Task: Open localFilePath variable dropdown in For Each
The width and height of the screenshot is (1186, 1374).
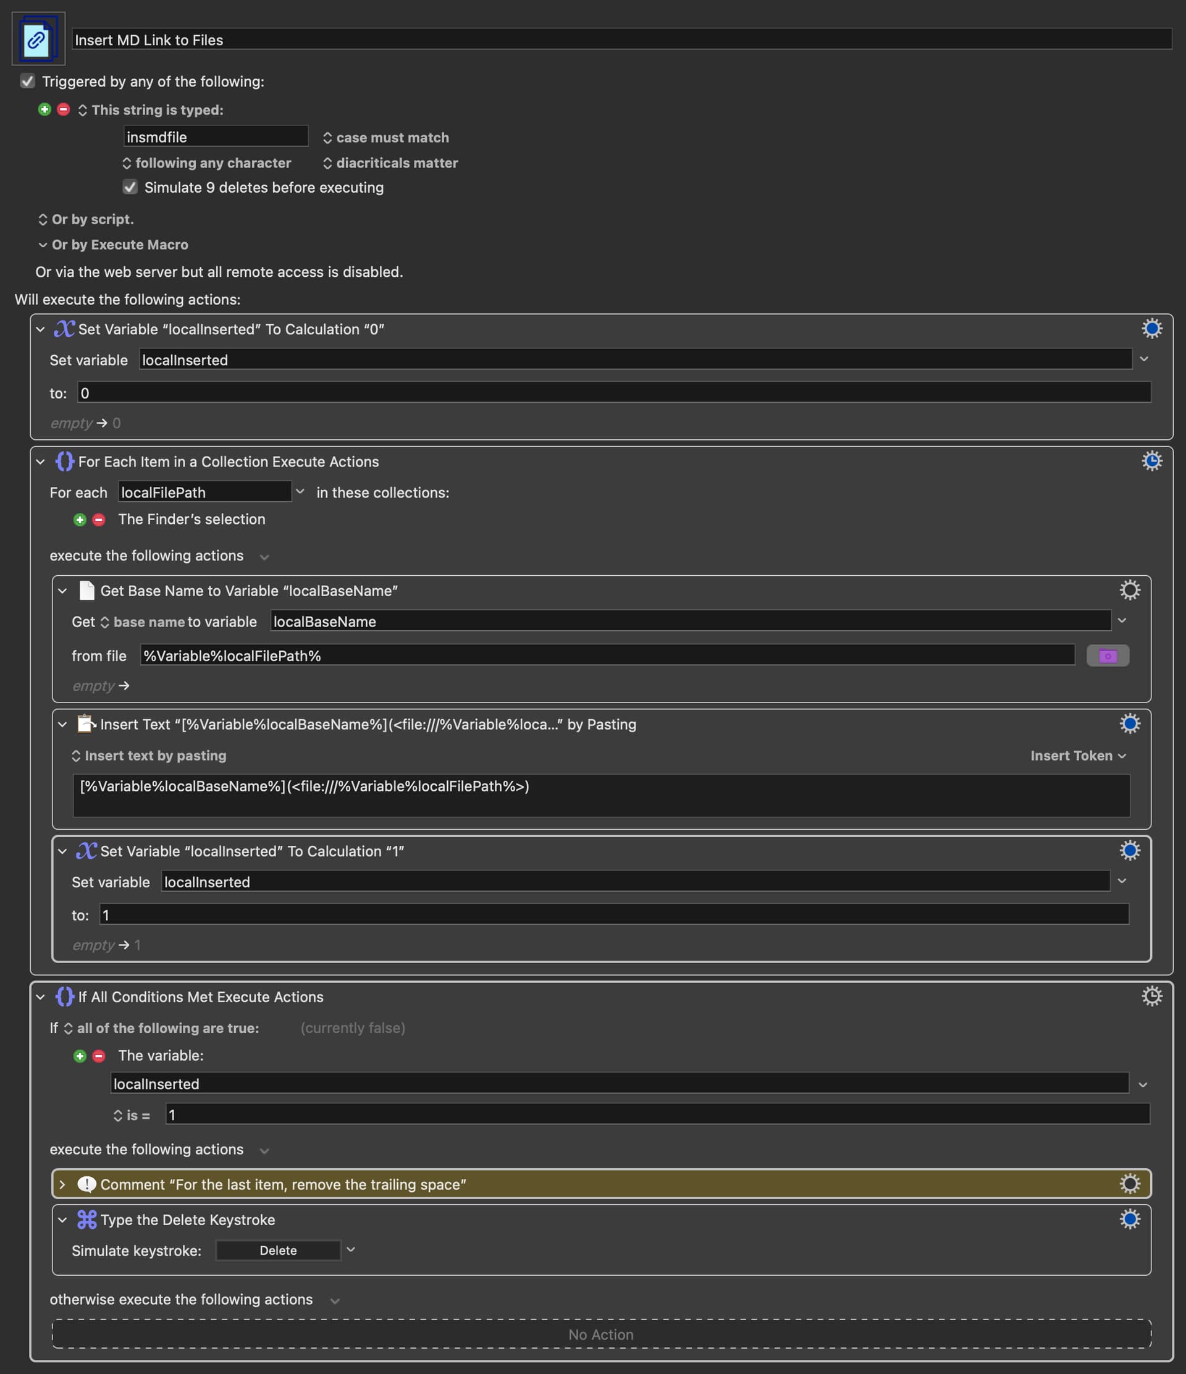Action: pyautogui.click(x=300, y=491)
